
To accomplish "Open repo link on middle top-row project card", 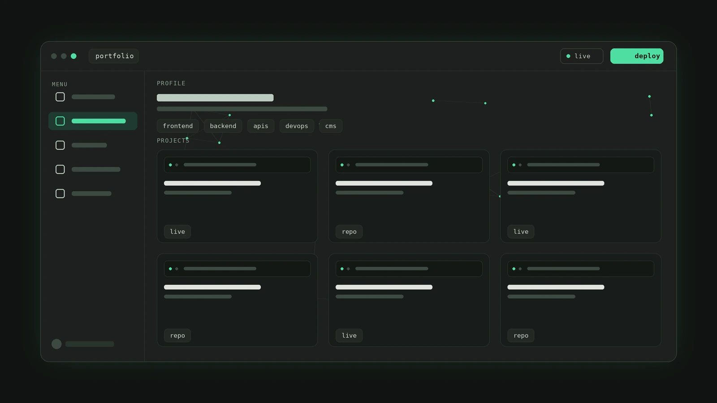I will 349,232.
